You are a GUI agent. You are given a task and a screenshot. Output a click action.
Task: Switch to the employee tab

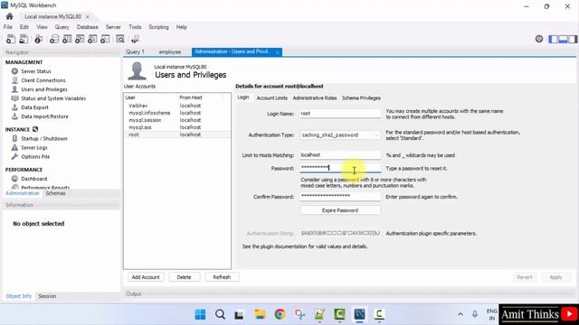pyautogui.click(x=170, y=52)
